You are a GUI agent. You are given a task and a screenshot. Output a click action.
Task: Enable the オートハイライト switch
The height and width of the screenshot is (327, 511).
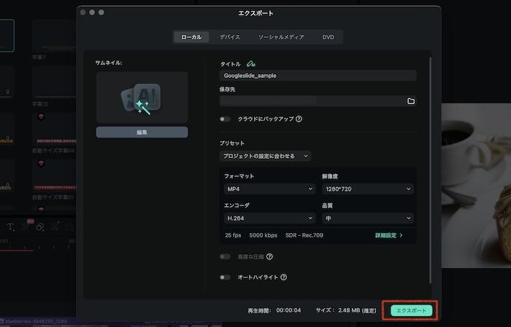tap(225, 277)
